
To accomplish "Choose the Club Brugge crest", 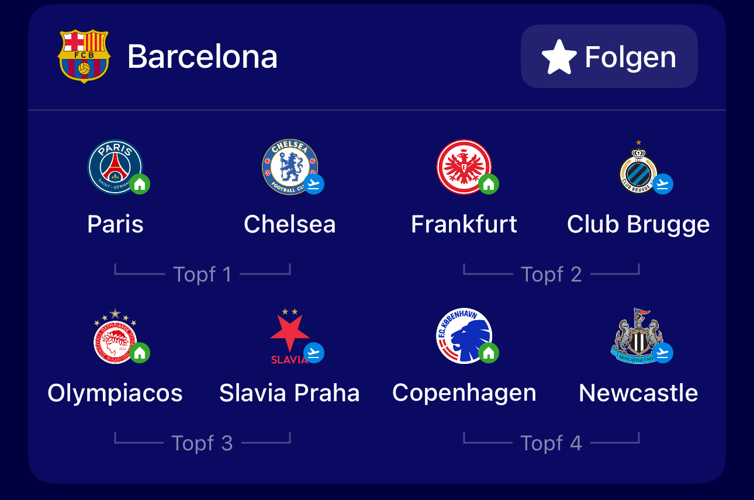I will (638, 166).
